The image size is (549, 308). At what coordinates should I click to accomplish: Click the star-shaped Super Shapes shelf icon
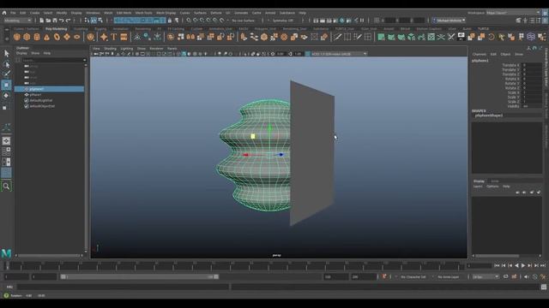point(104,37)
